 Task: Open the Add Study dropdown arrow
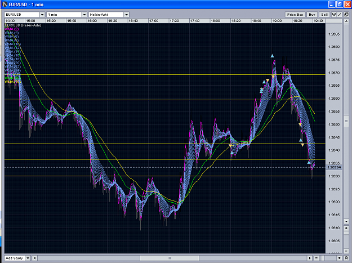click(x=28, y=258)
